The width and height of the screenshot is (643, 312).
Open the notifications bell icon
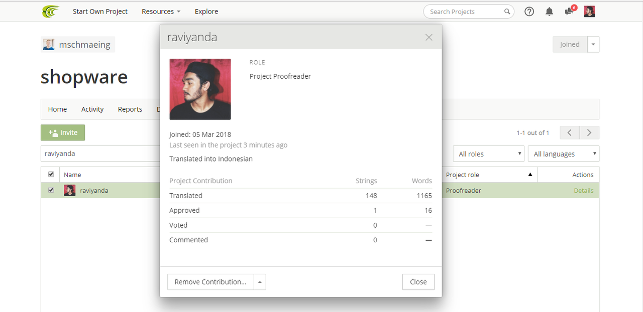coord(550,12)
